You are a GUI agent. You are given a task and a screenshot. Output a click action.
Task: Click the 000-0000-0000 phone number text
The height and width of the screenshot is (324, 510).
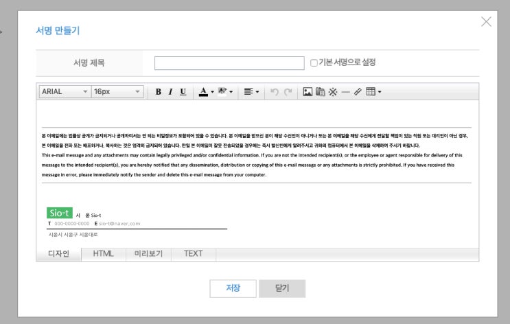(72, 224)
